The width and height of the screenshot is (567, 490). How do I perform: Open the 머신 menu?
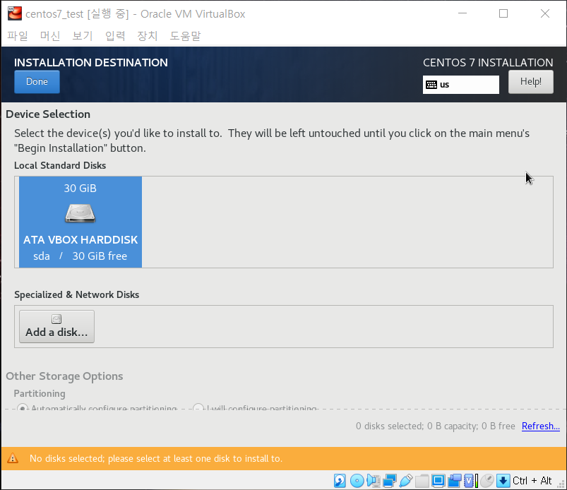point(50,36)
